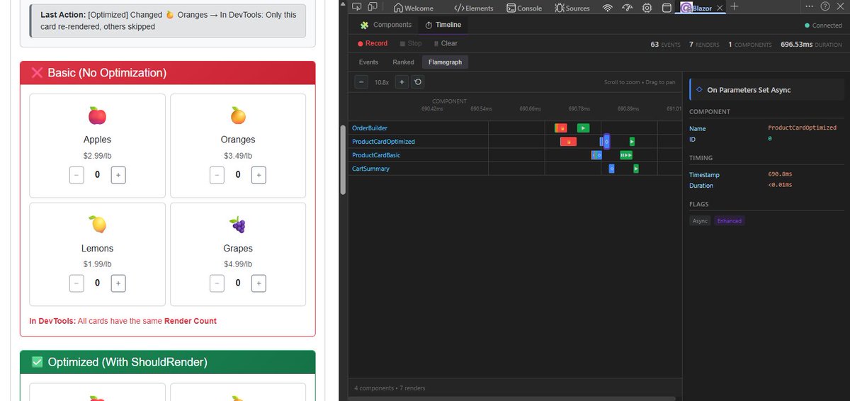
Task: Click OrderBuilder's red-orange event block
Action: pyautogui.click(x=560, y=128)
